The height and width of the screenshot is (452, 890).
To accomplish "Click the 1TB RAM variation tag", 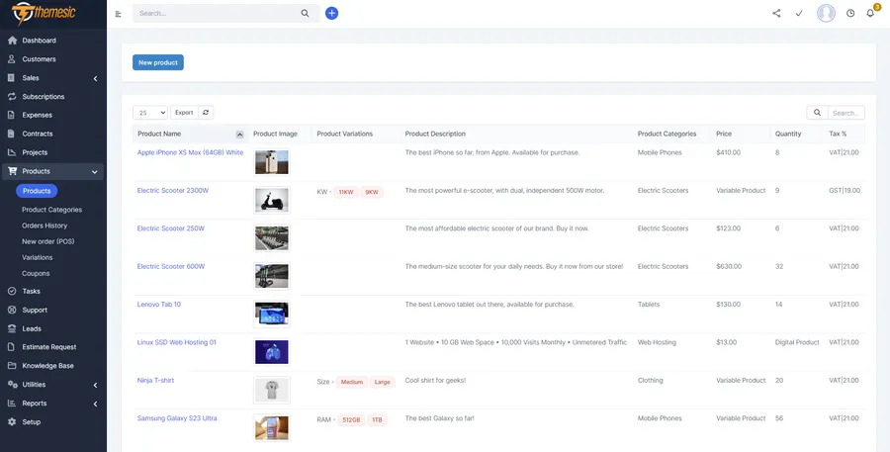I will click(x=377, y=420).
